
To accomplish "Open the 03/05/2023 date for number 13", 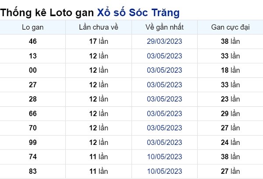I will (164, 56).
